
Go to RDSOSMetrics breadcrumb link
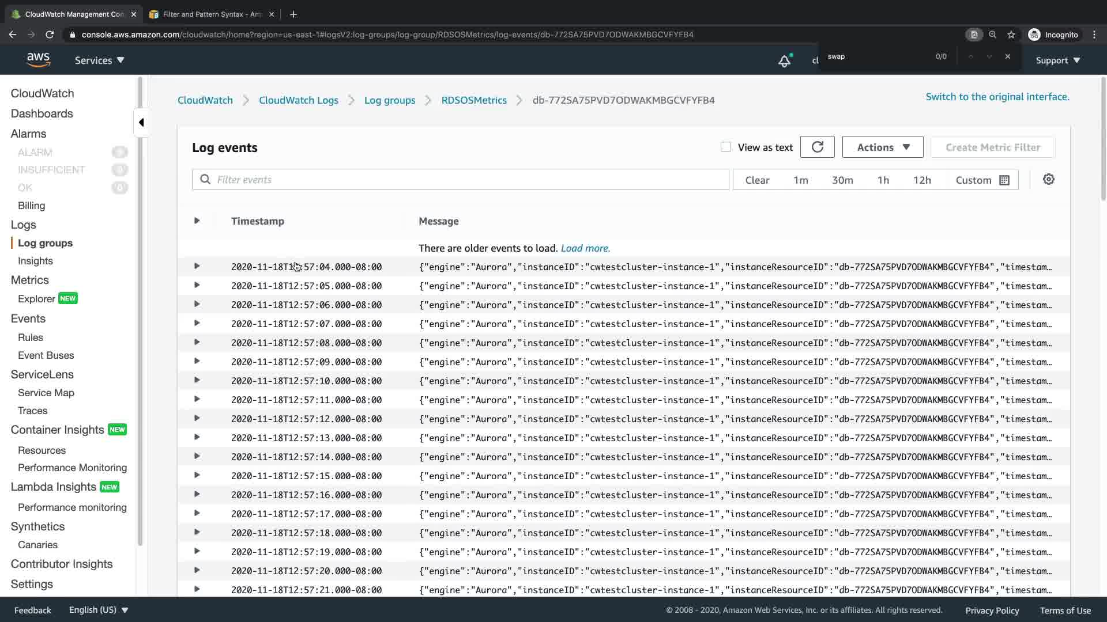[473, 100]
